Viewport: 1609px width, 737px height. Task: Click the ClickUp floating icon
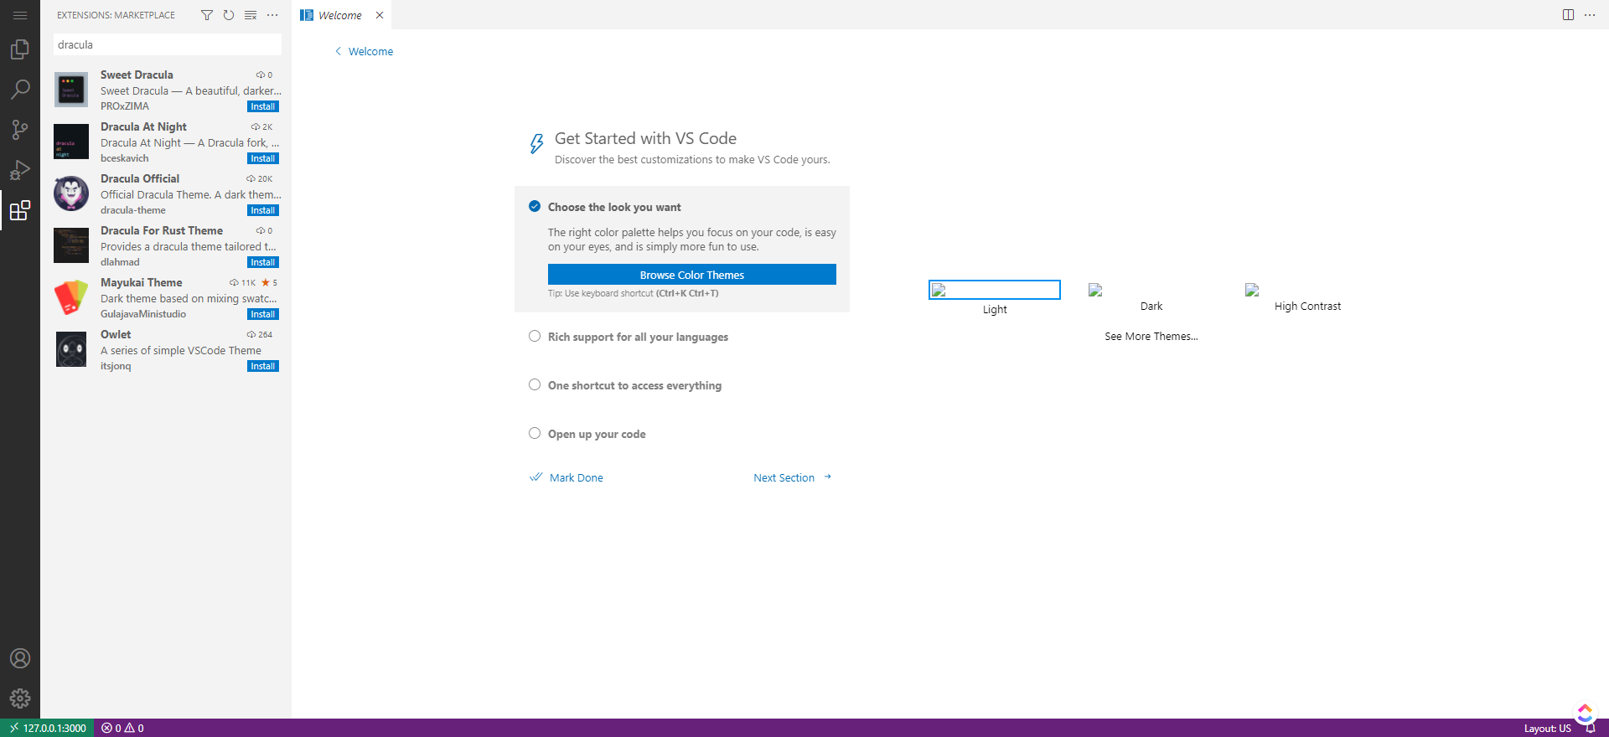(x=1585, y=713)
